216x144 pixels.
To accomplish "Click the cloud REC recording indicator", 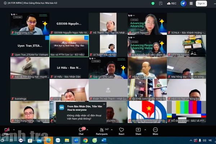I will coord(172,4).
